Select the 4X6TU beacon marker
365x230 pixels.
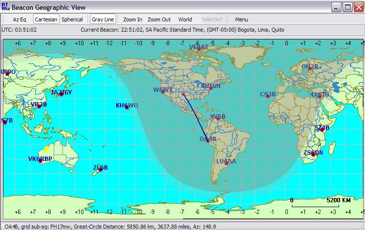click(x=320, y=97)
